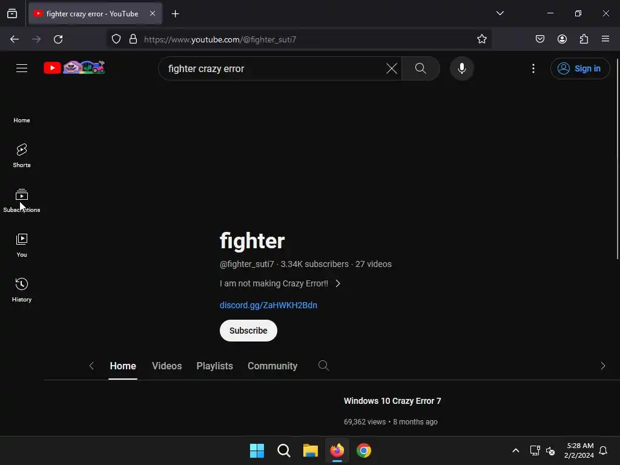List all tabs dropdown arrow
Viewport: 620px width, 465px height.
[x=500, y=13]
